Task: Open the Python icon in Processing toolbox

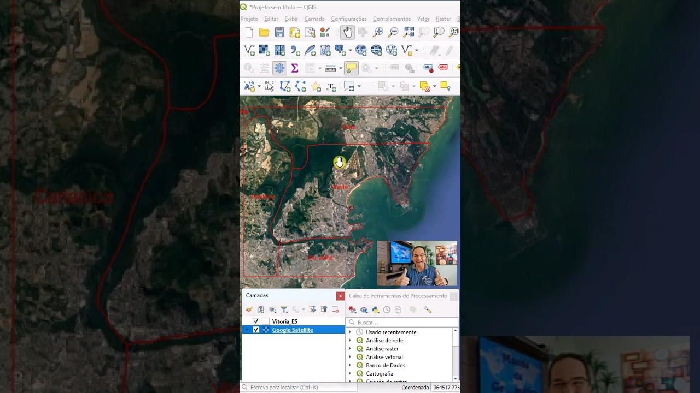Action: [375, 309]
